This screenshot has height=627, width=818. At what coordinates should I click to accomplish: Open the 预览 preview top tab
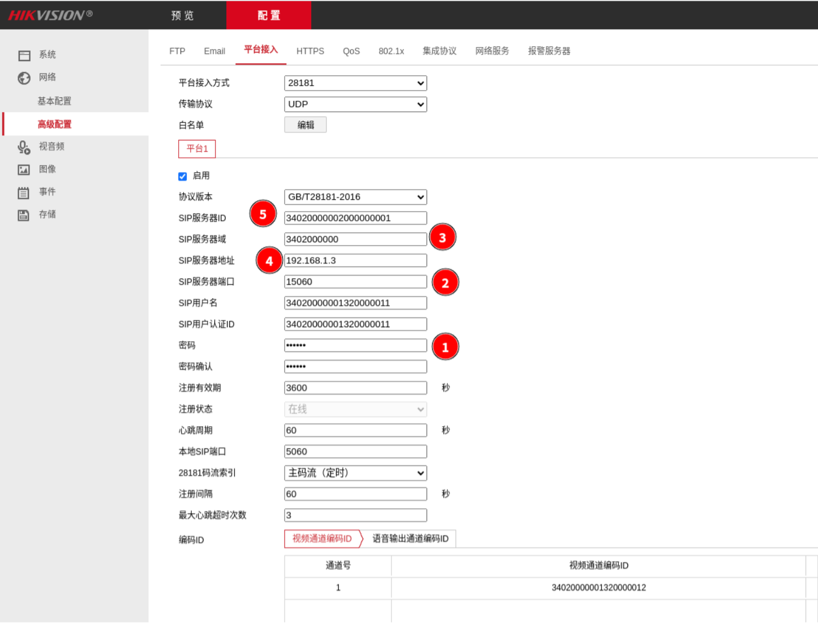183,15
